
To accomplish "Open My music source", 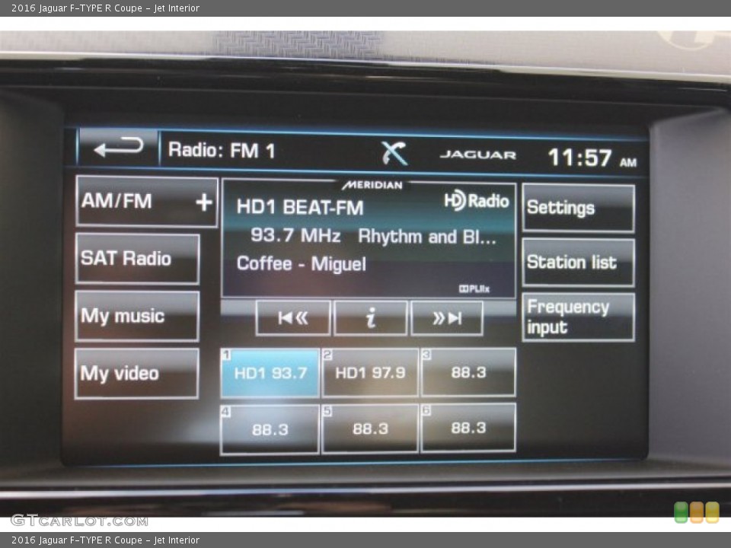I will click(137, 317).
